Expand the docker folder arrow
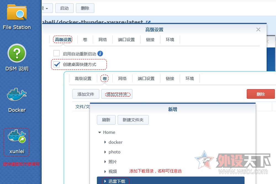 point(105,142)
